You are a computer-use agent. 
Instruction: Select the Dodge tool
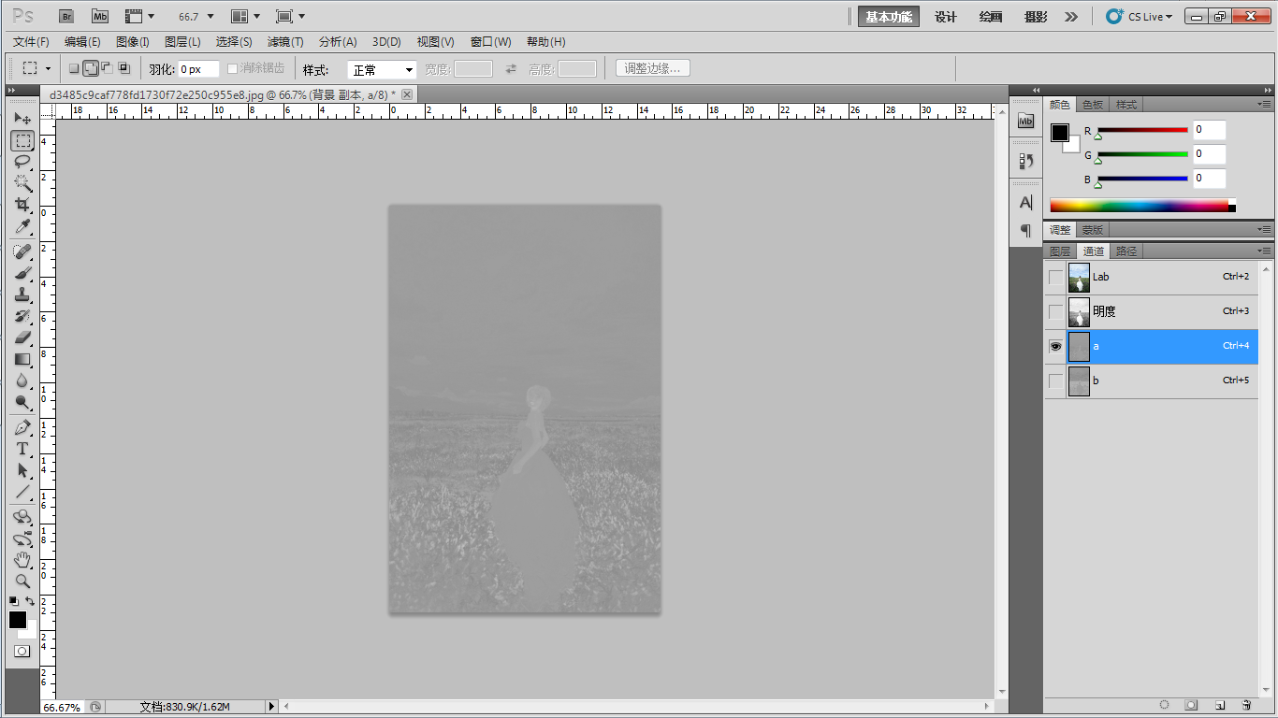point(22,402)
